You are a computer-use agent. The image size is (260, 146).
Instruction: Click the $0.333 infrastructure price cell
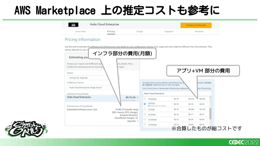click(x=191, y=99)
